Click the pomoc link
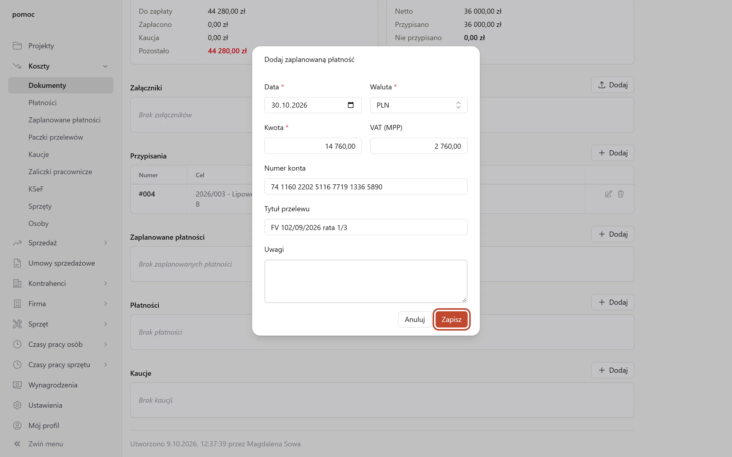 click(x=23, y=14)
